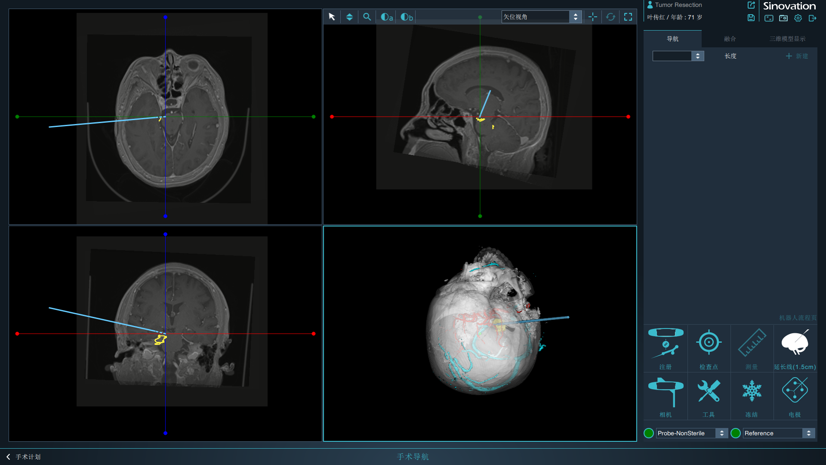Open the 工具 tools icon
This screenshot has width=826, height=465.
point(709,396)
